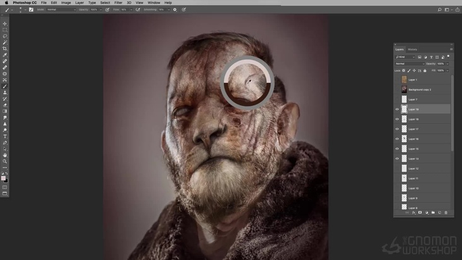The height and width of the screenshot is (260, 462).
Task: Hide Layer 17 with eye icon
Action: (397, 129)
